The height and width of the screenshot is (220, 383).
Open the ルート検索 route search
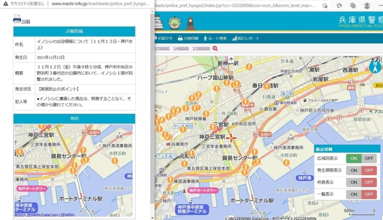[215, 38]
